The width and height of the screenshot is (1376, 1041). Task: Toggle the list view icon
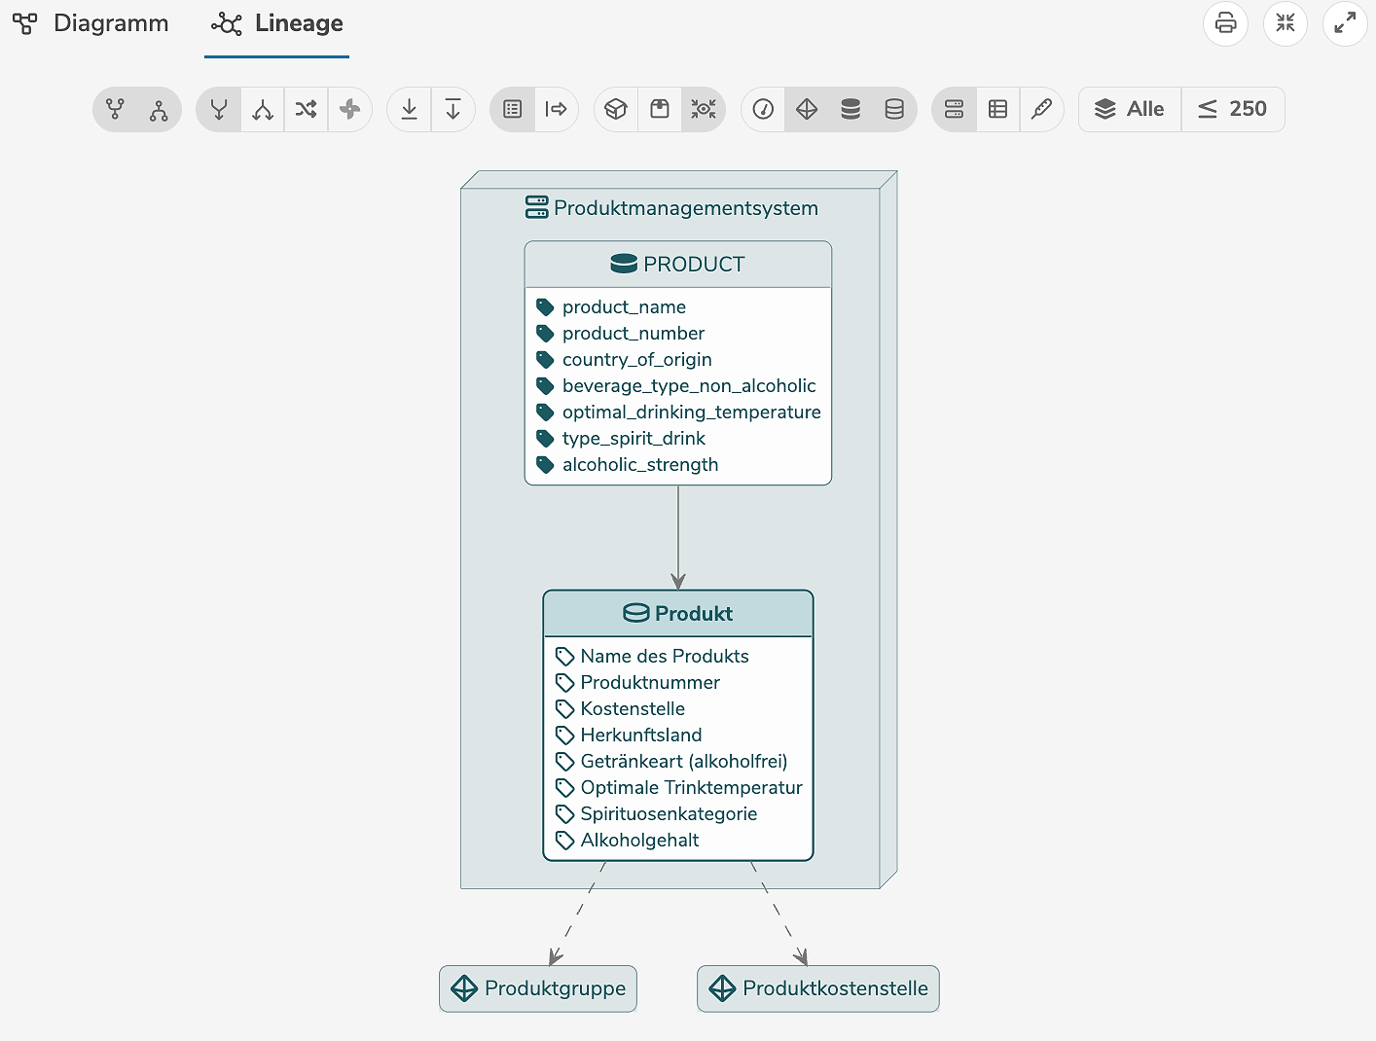[x=513, y=109]
